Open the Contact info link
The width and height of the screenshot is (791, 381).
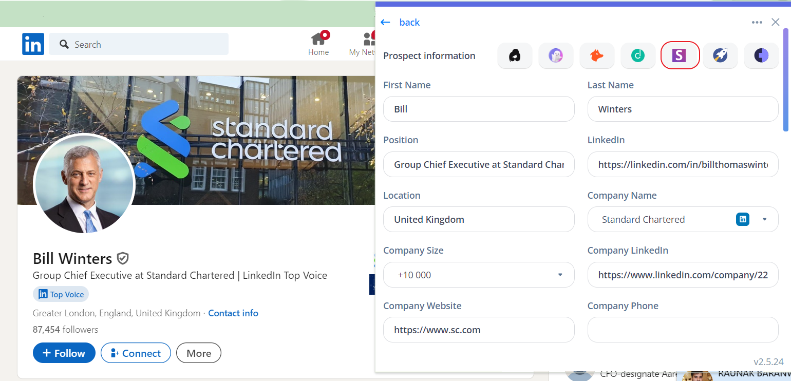click(233, 313)
